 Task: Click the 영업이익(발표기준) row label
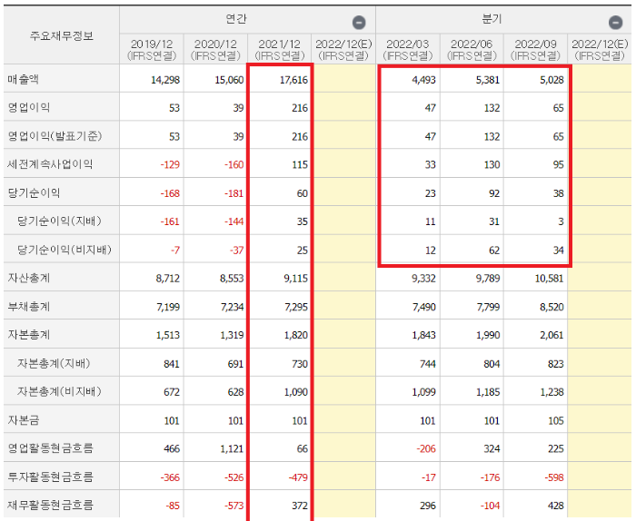click(55, 136)
